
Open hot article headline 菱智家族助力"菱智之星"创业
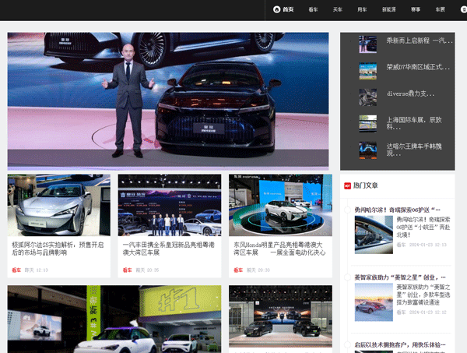(400, 277)
